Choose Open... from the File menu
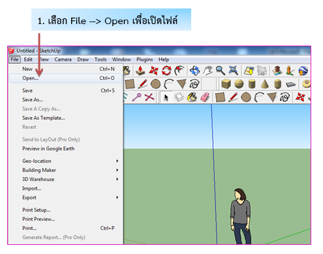Viewport: 323px width, 254px height. point(66,78)
